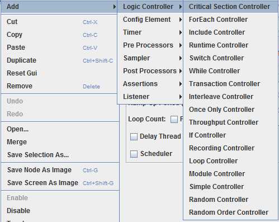This screenshot has width=279, height=222.
Task: Expand the Listener submenu
Action: pyautogui.click(x=150, y=97)
